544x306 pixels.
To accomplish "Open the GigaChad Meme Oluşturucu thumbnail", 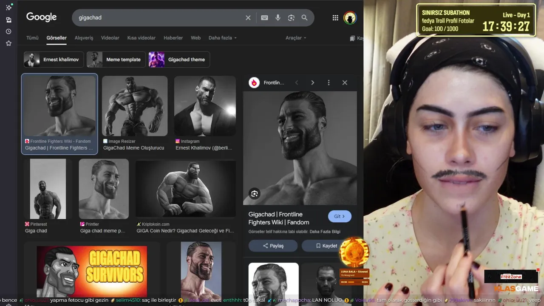I will [135, 106].
